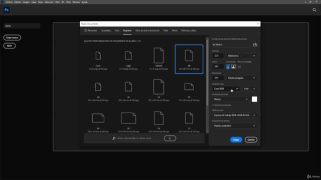
Task: Select the C4 preset icon
Action: (158, 118)
